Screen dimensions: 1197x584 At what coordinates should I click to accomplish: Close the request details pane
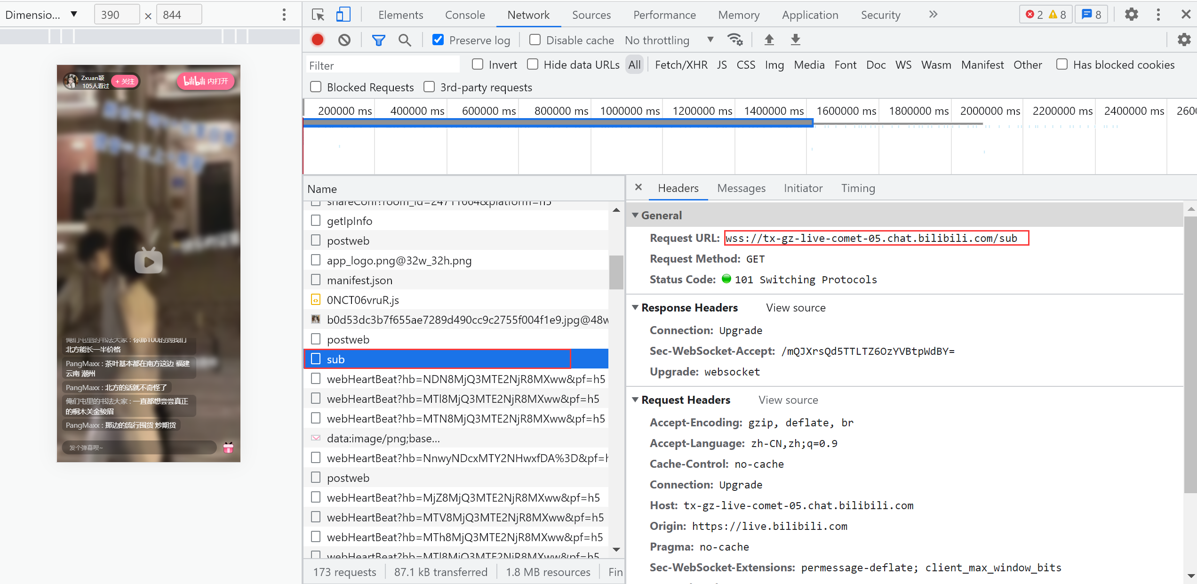click(638, 187)
